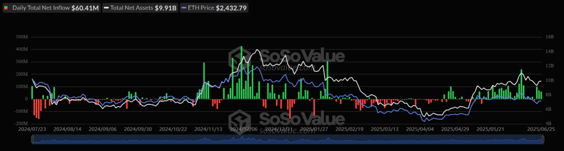Click the 2024/11/13 date label
Viewport: 564px width, 151px height.
[x=208, y=129]
